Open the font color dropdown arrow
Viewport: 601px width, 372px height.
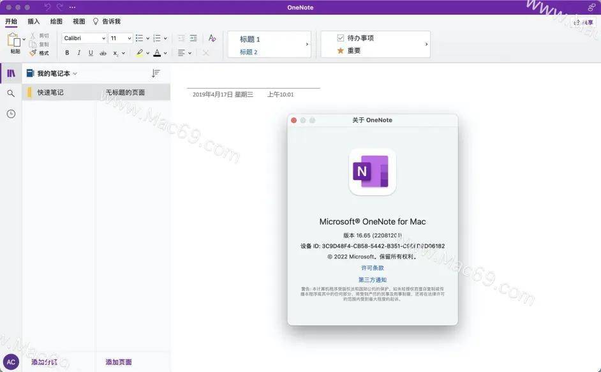tap(166, 54)
